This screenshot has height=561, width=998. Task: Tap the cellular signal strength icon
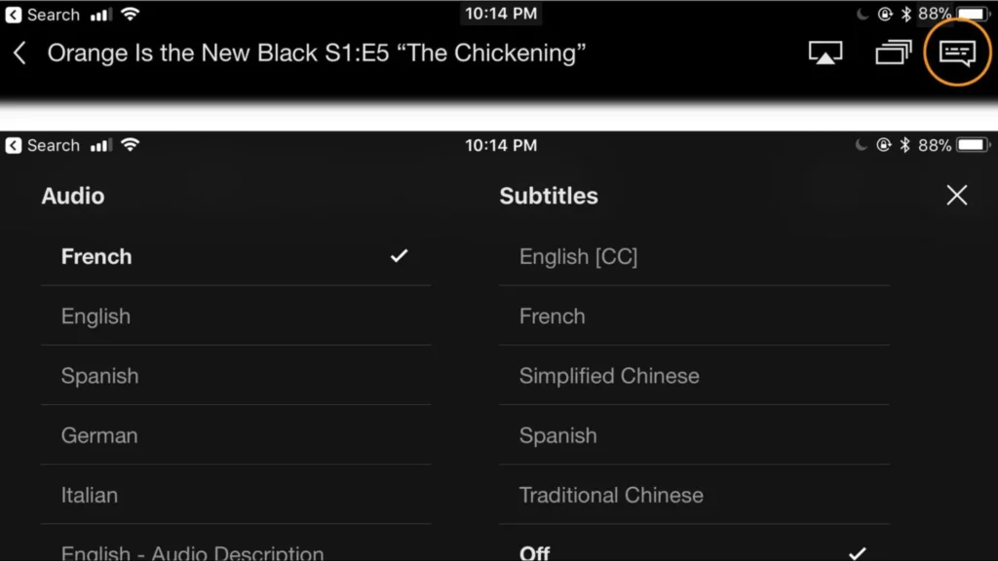tap(103, 14)
